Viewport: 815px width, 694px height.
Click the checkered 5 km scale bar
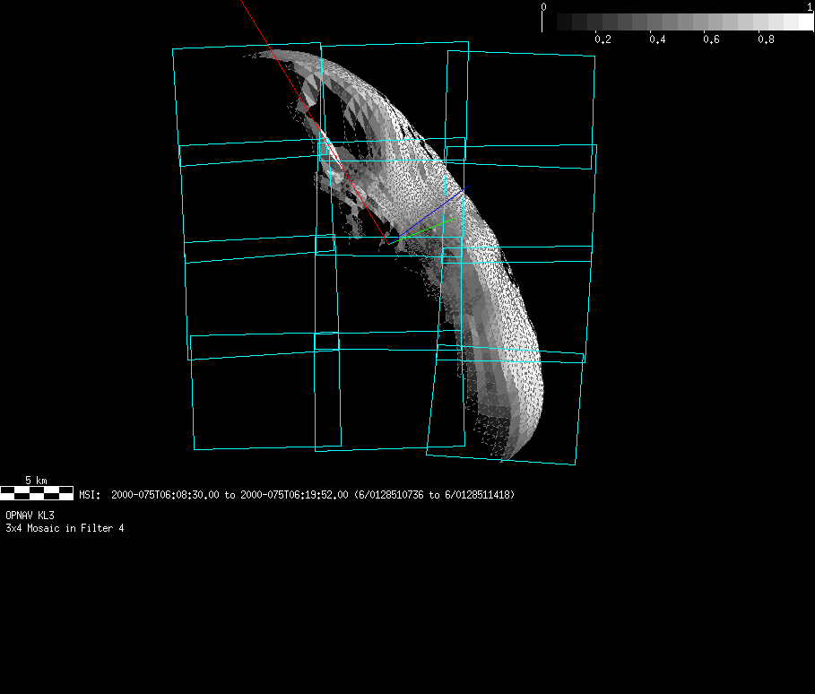pos(37,492)
